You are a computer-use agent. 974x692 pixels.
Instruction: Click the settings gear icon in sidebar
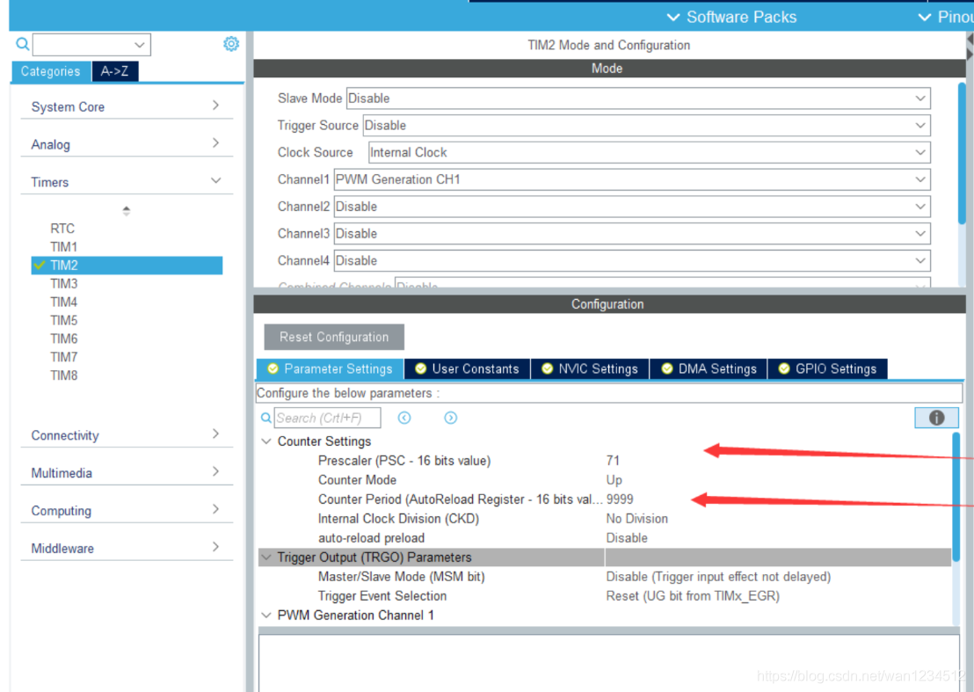click(x=231, y=44)
